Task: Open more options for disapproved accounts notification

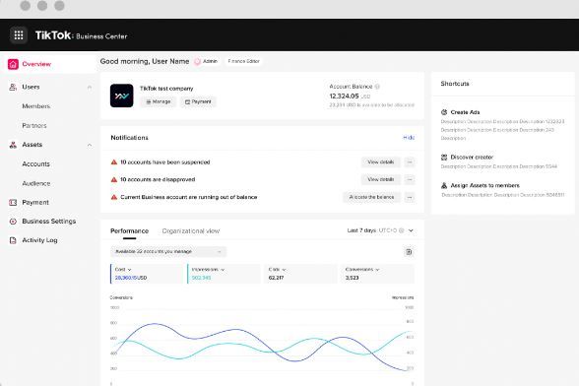Action: coord(410,179)
